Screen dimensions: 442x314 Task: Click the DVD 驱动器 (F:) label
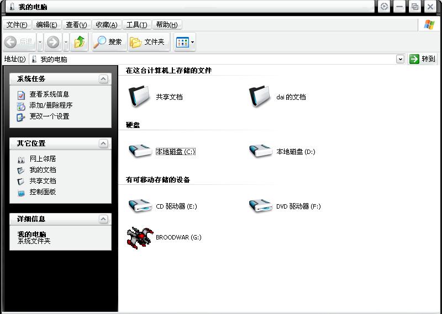(x=298, y=206)
